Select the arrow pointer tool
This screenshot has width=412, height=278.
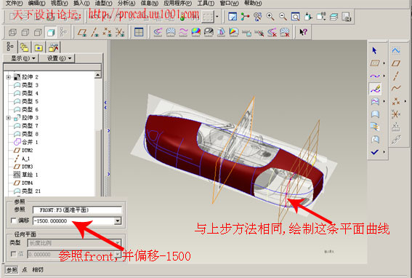(x=375, y=50)
